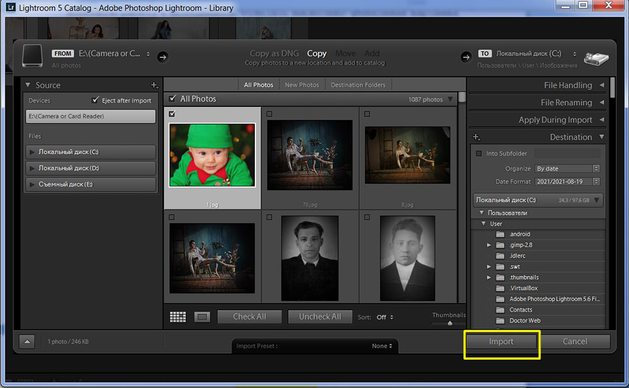Check the 70.jpg photo checkbox
Screen dimensions: 629x388
pos(270,114)
